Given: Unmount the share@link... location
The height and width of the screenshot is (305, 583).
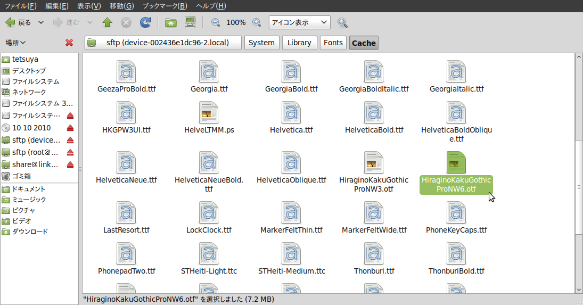Looking at the screenshot, I should (70, 164).
